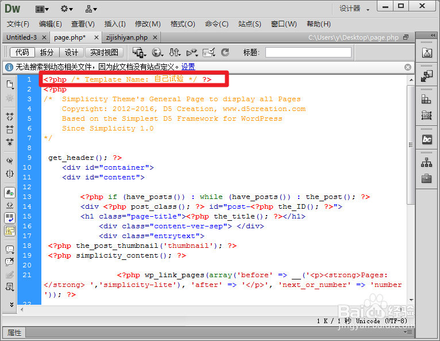The image size is (440, 341).
Task: Switch to 代码 code view
Action: click(22, 52)
